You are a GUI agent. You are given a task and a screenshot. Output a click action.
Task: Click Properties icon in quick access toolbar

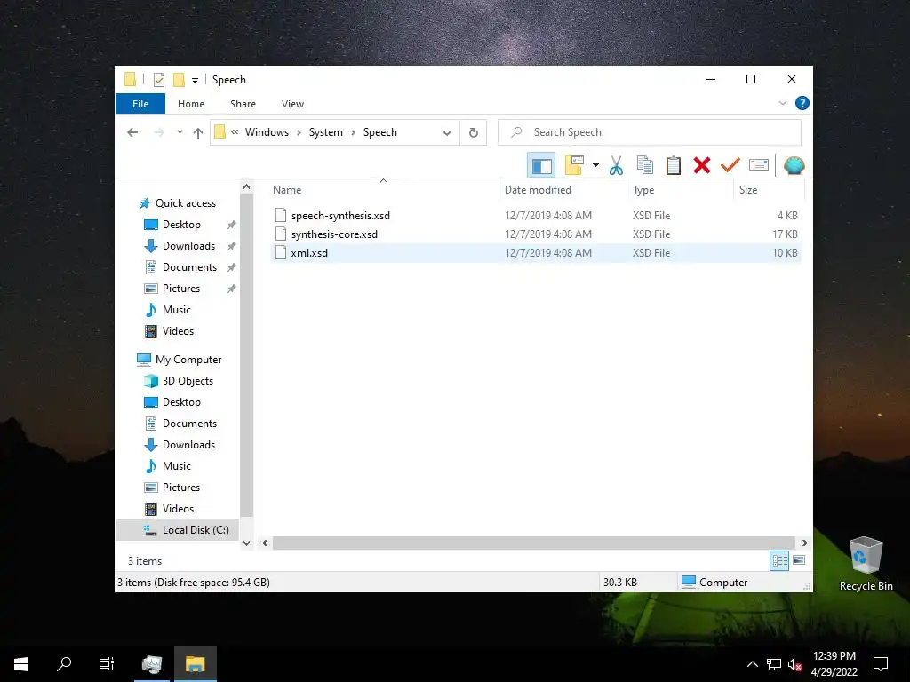pyautogui.click(x=159, y=79)
